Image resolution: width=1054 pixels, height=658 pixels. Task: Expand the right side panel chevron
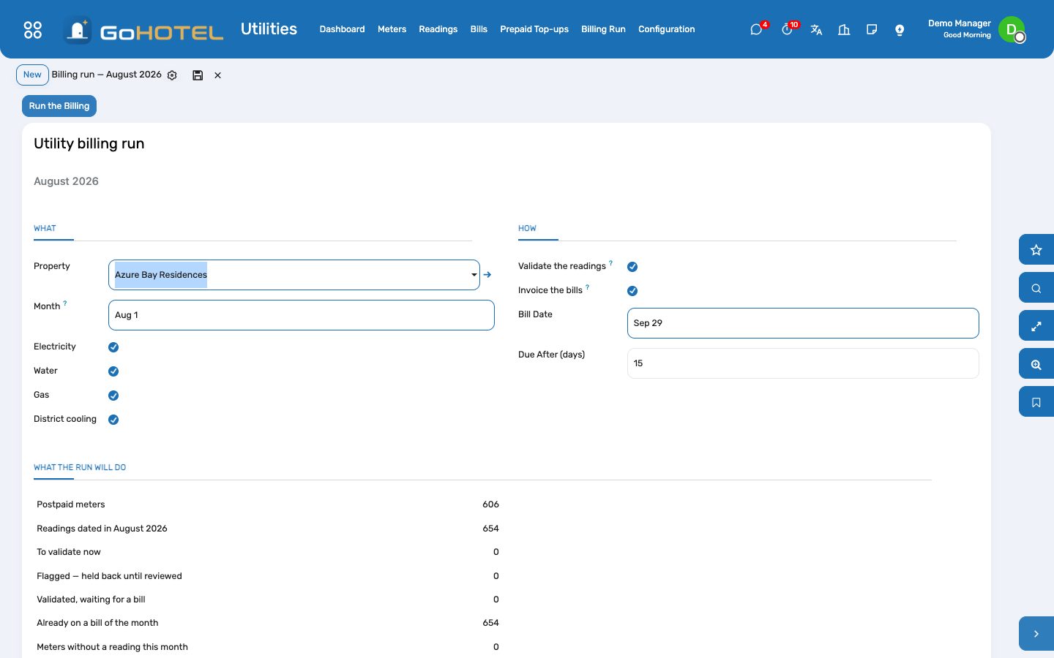pos(1036,634)
